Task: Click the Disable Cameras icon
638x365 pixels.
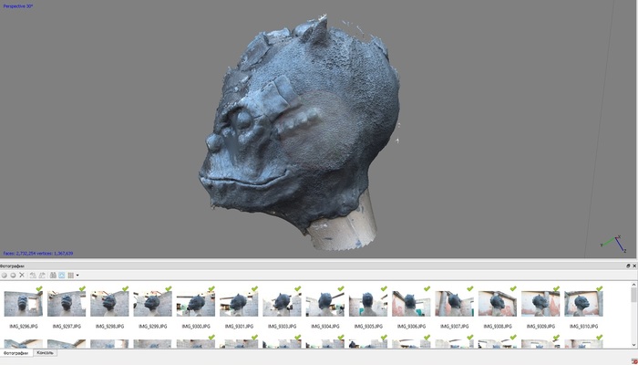Action: tap(12, 275)
